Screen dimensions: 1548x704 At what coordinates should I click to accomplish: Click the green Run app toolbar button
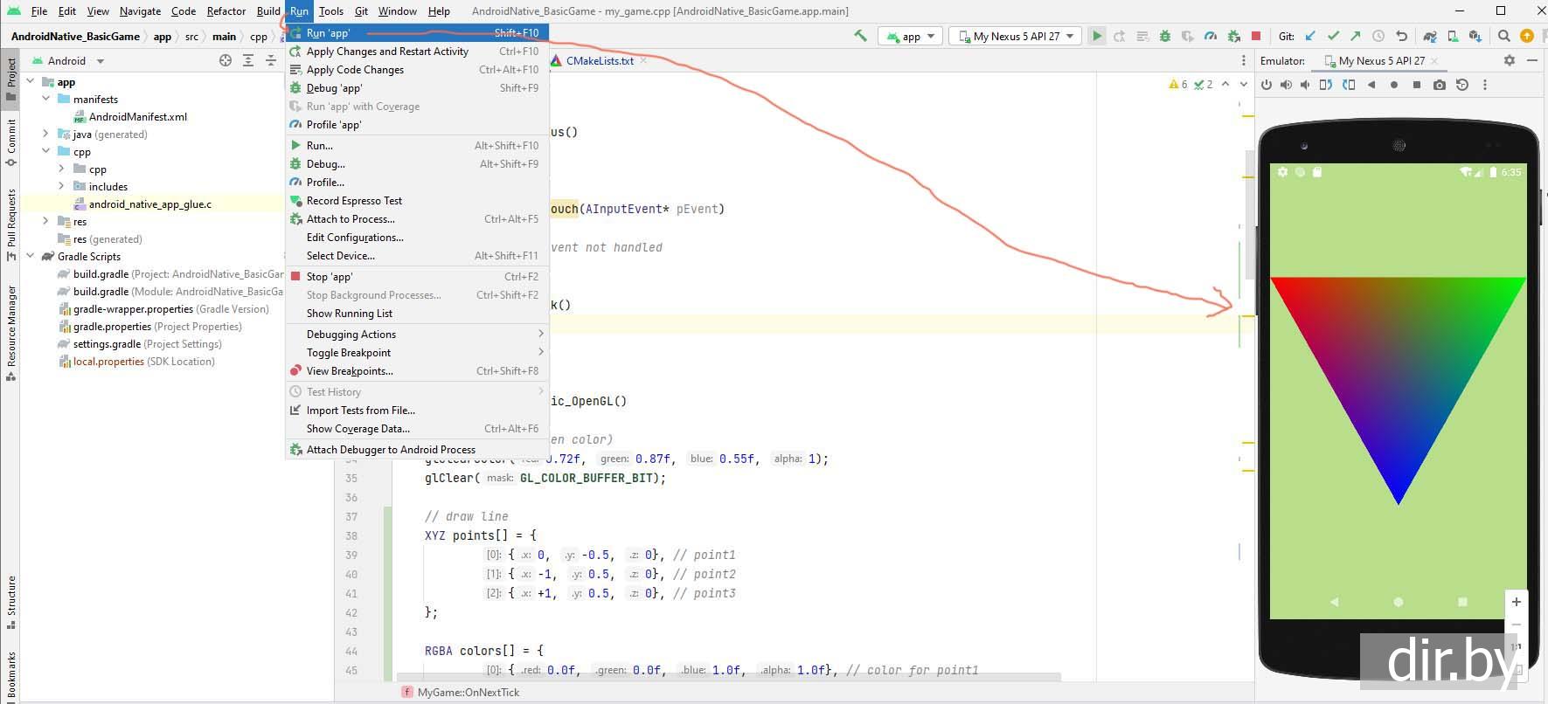click(x=1096, y=36)
